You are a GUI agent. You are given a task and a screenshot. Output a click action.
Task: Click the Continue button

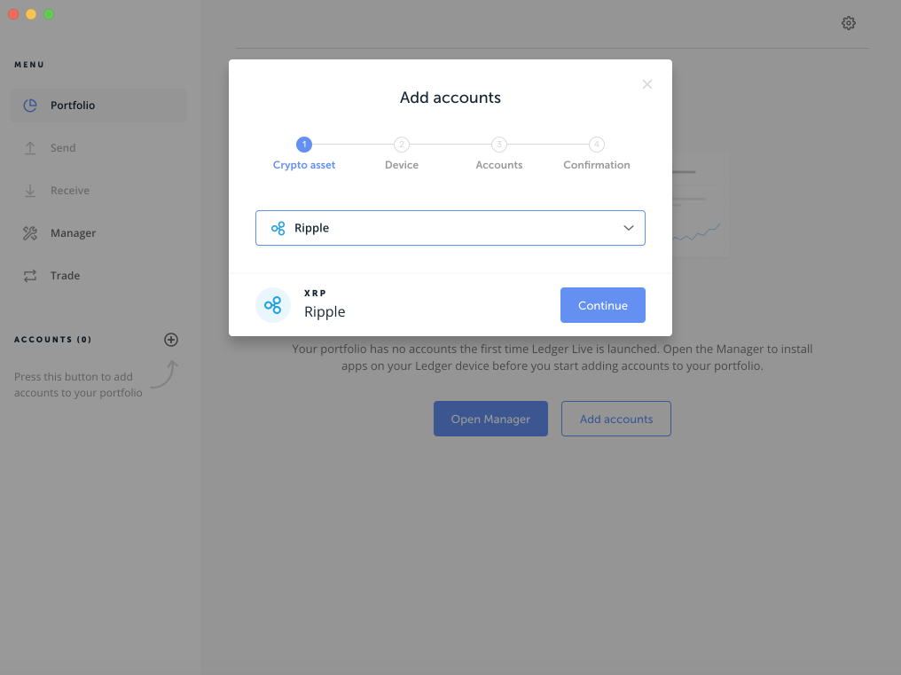tap(603, 305)
